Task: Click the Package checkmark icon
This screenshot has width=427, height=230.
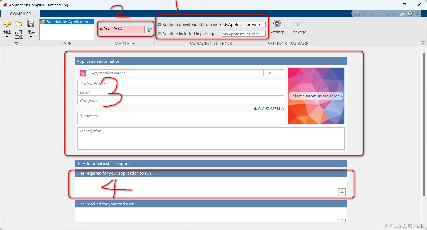Action: [299, 24]
